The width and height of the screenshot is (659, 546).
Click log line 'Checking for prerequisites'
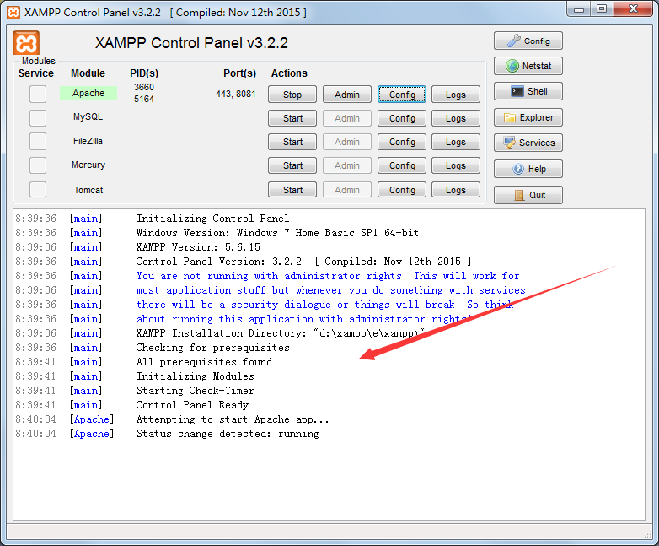pyautogui.click(x=212, y=348)
